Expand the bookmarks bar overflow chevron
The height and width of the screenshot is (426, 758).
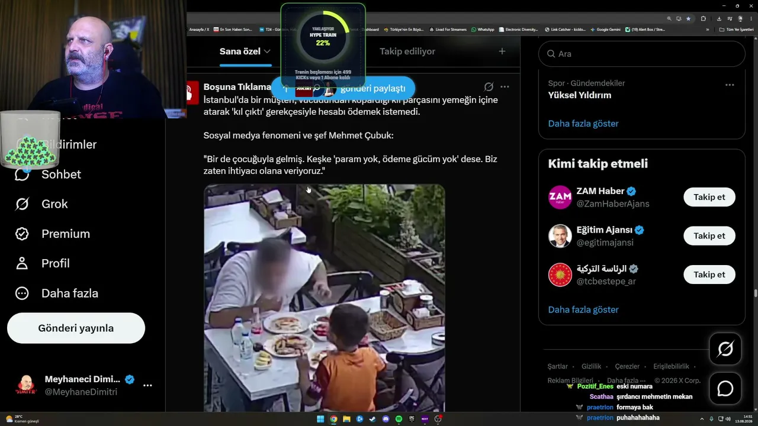[x=707, y=30]
